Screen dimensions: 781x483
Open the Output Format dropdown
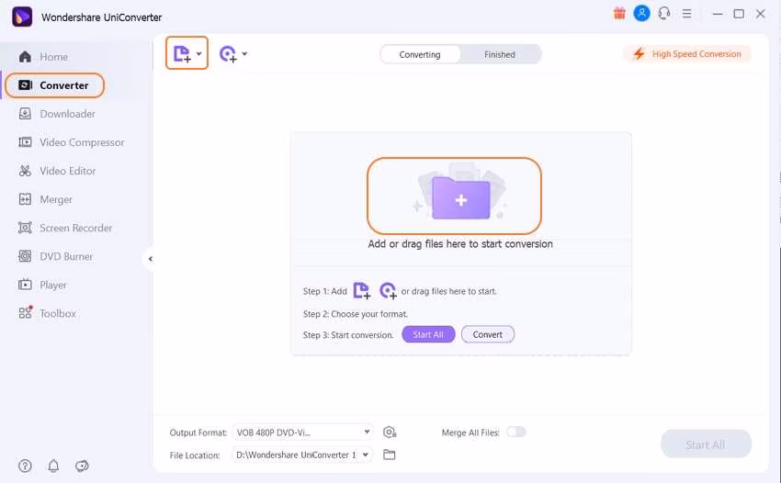pos(303,432)
